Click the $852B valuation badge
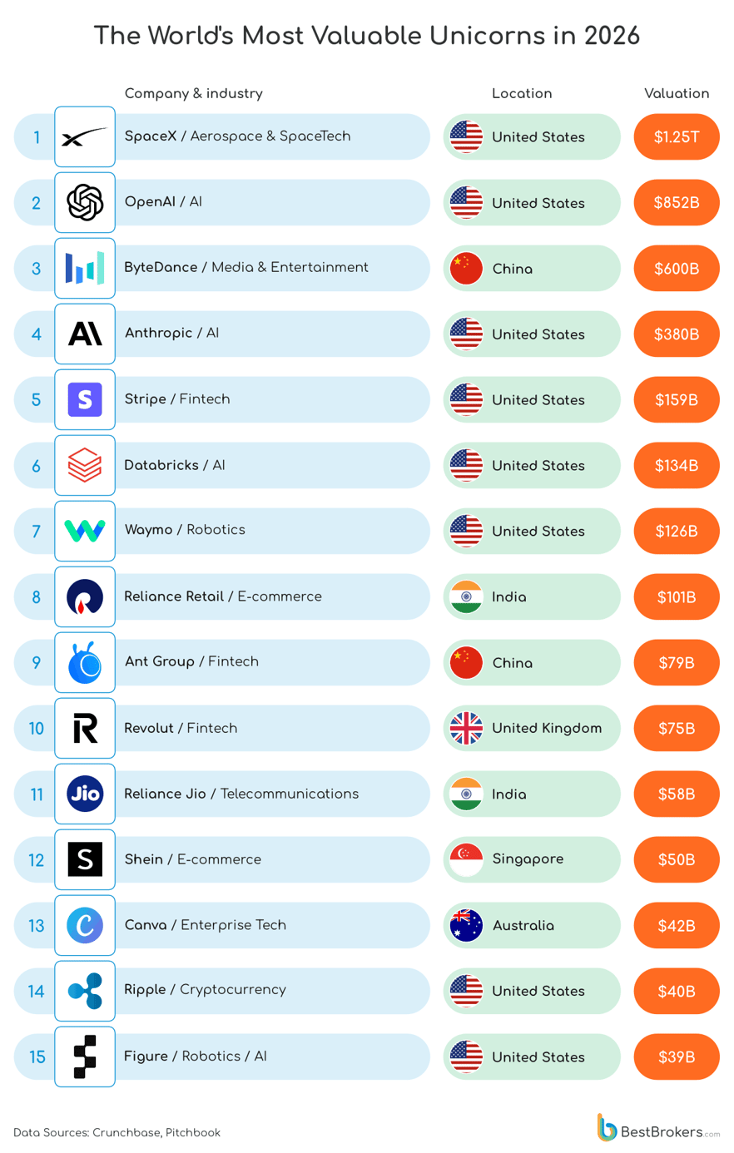This screenshot has width=734, height=1153. coord(676,203)
